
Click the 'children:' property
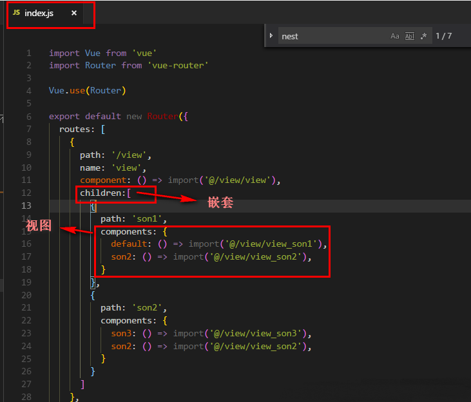[102, 193]
